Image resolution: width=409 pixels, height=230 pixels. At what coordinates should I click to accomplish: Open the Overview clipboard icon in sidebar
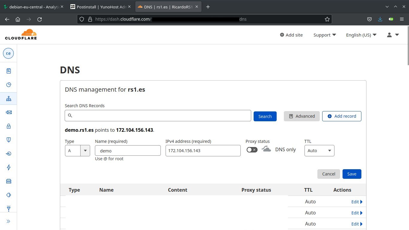[x=8, y=71]
